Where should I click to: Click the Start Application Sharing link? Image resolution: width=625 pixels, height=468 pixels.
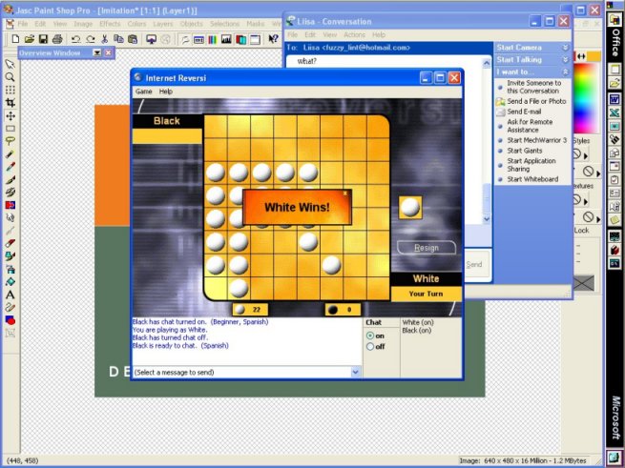point(531,165)
